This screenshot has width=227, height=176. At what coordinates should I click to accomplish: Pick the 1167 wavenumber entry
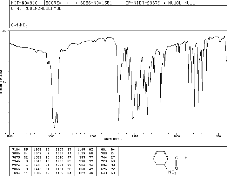[x=59, y=173]
